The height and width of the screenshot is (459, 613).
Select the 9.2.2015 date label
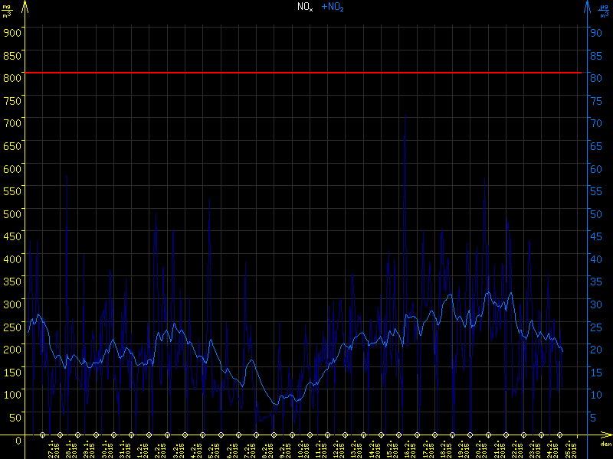(283, 449)
